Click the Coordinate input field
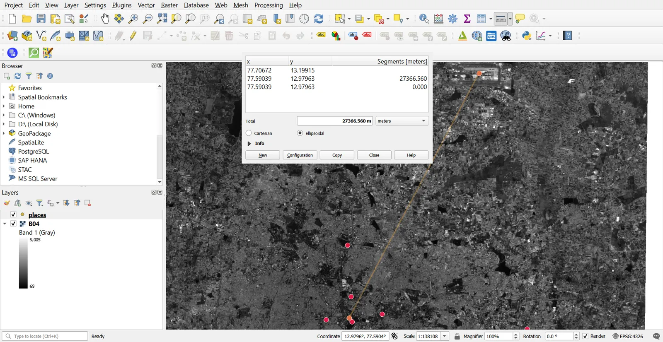Screen dimensions: 663x342 (x=365, y=336)
